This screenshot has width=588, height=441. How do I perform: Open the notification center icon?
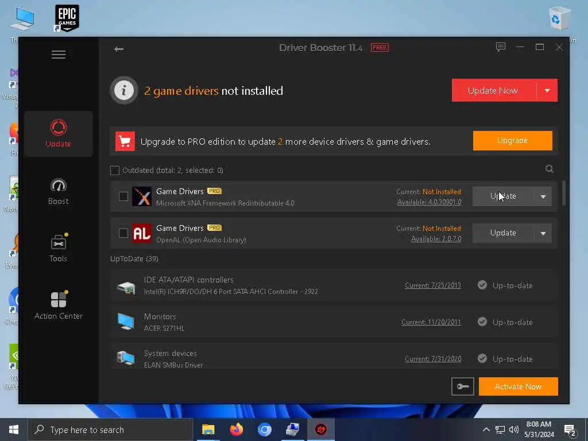point(570,430)
